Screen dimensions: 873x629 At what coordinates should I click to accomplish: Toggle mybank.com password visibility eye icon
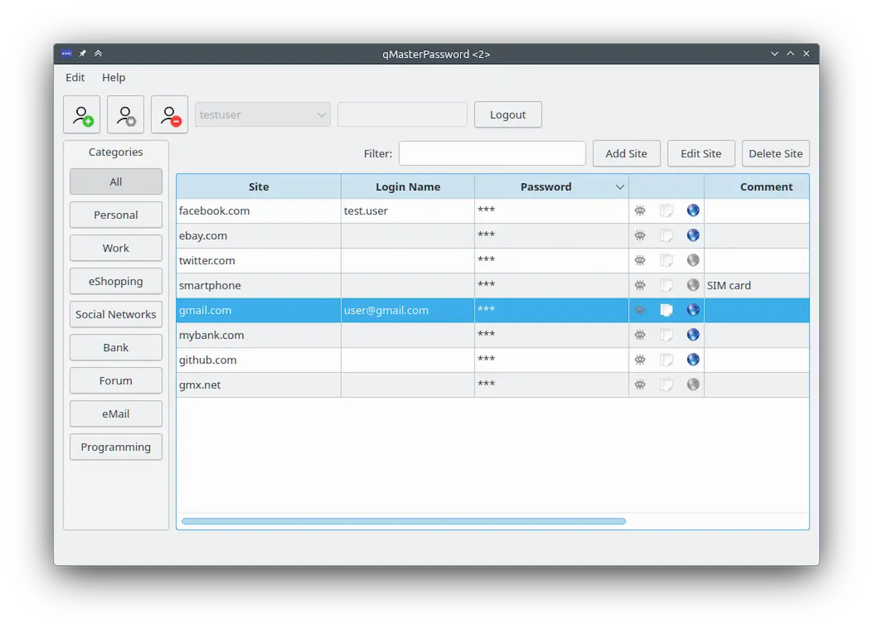click(x=639, y=334)
